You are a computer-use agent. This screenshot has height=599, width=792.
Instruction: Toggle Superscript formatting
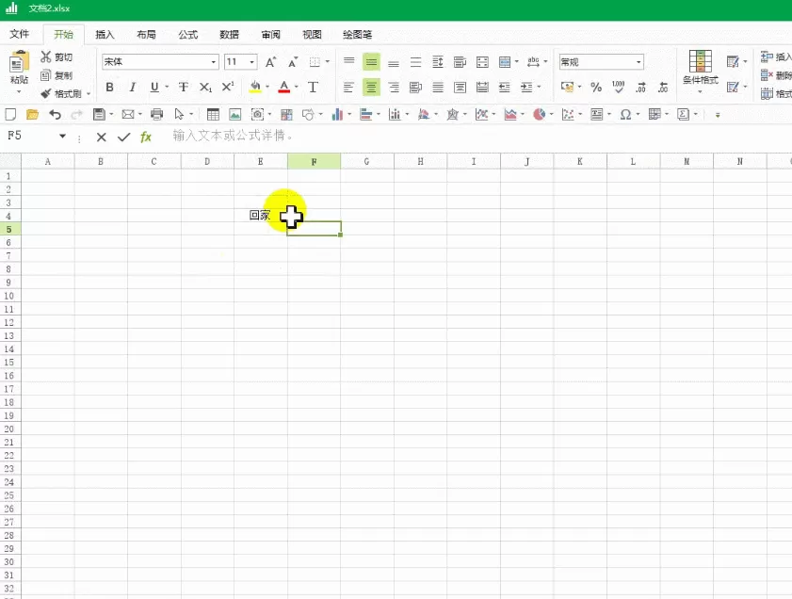click(x=228, y=88)
